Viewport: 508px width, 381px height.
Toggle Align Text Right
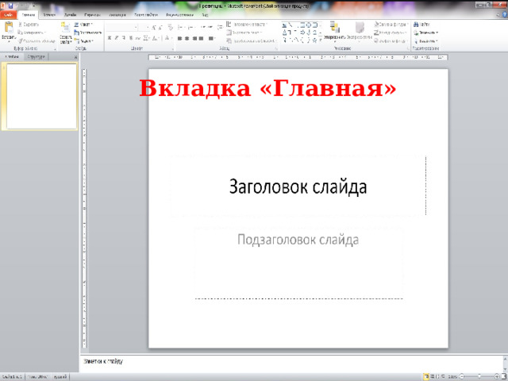tap(194, 38)
